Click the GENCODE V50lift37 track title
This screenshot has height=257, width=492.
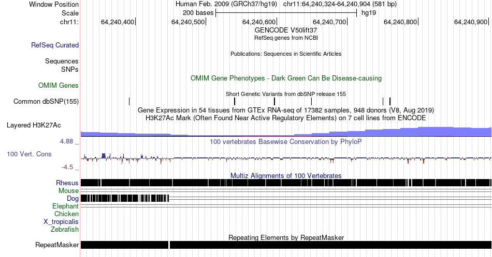coord(286,30)
